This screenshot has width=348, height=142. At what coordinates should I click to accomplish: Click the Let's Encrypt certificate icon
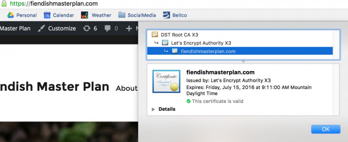click(x=165, y=42)
